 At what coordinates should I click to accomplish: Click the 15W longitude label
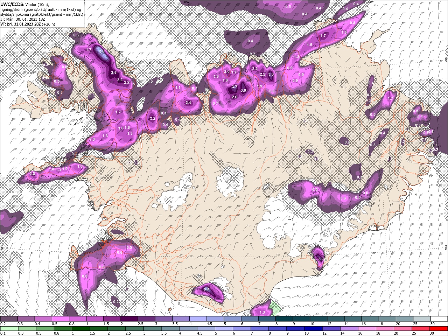tap(371, 2)
